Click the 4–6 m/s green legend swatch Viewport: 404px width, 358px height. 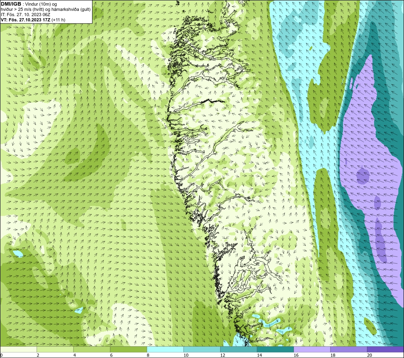92,349
